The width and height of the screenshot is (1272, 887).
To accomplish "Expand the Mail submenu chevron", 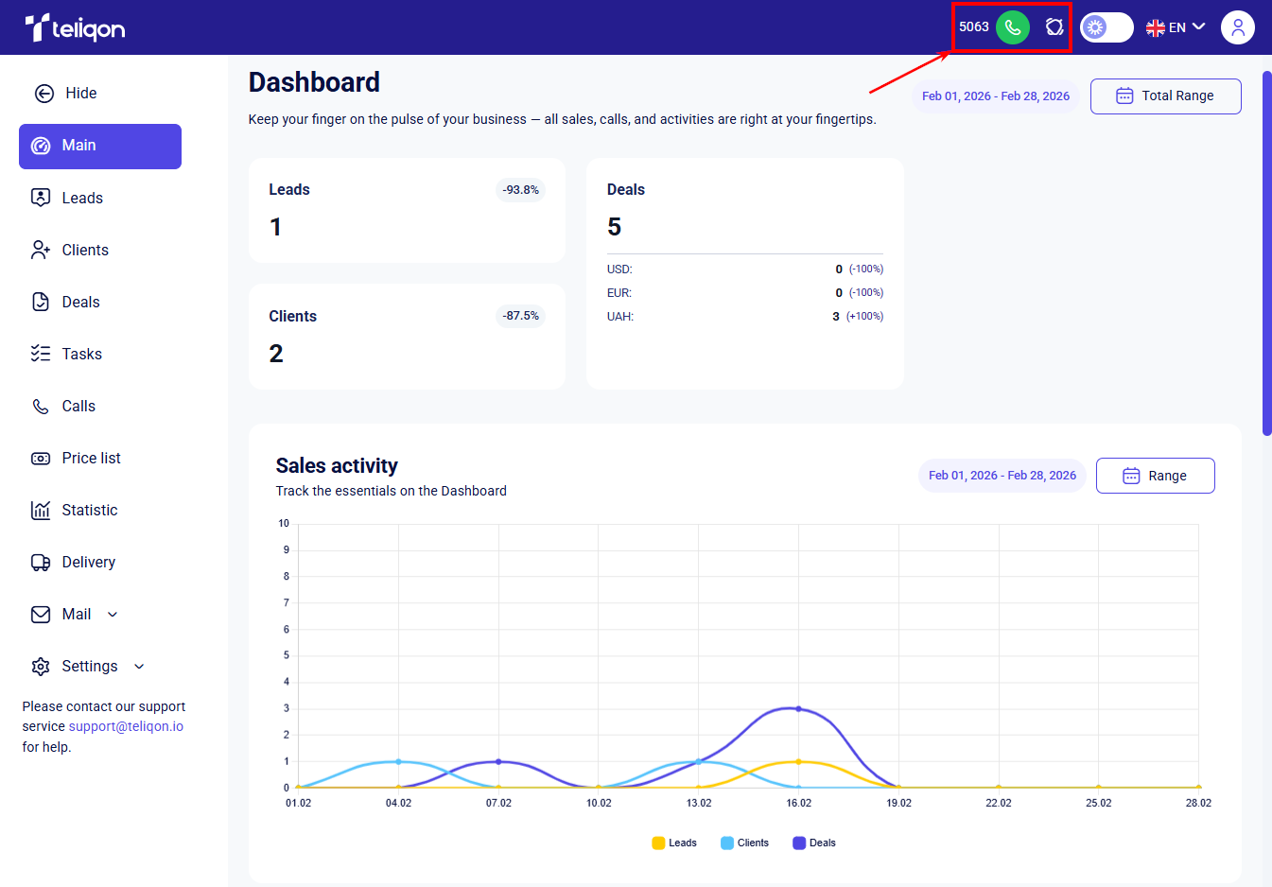I will 113,615.
